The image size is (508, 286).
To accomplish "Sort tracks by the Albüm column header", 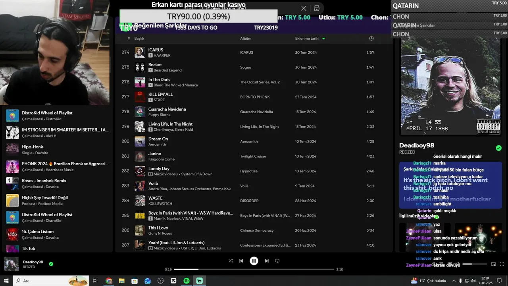I will pyautogui.click(x=246, y=39).
